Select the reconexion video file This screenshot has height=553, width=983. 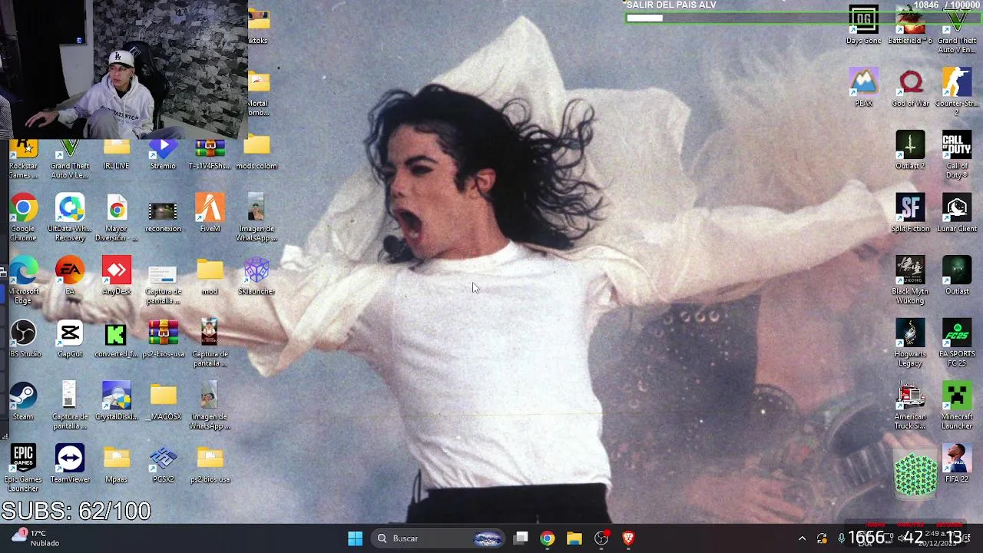coord(163,217)
